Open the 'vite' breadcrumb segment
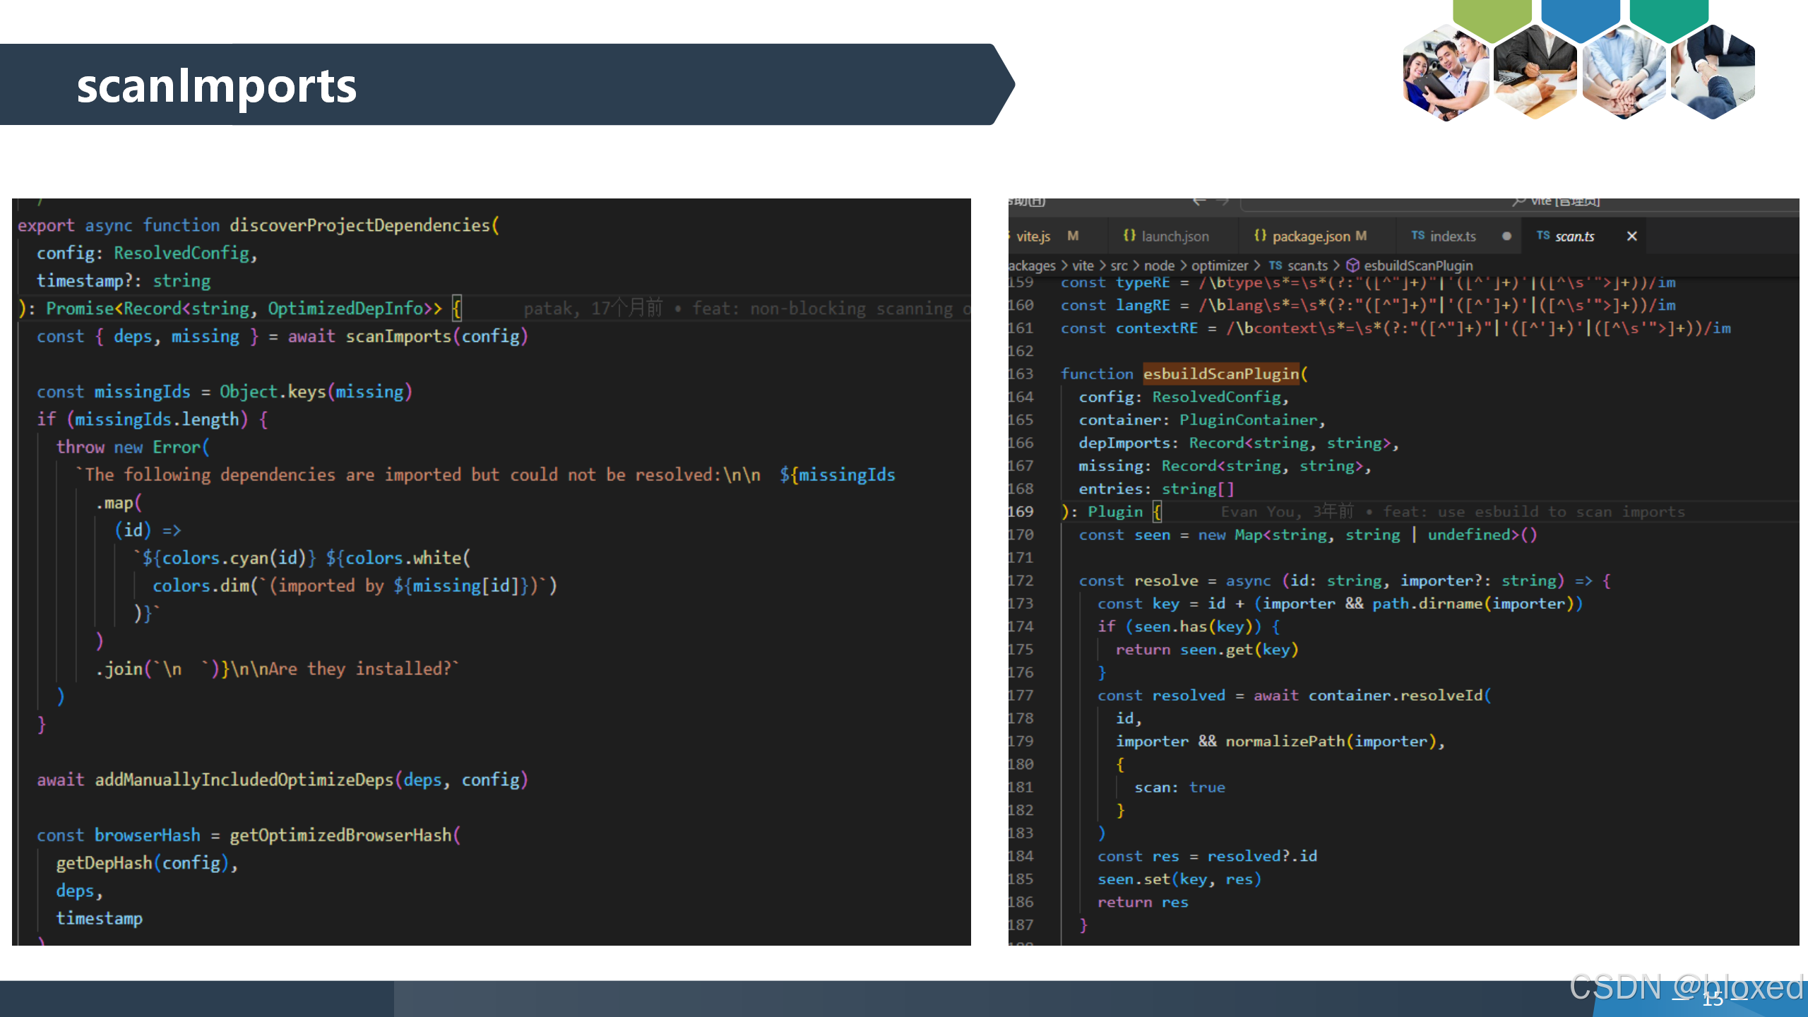 1083,266
